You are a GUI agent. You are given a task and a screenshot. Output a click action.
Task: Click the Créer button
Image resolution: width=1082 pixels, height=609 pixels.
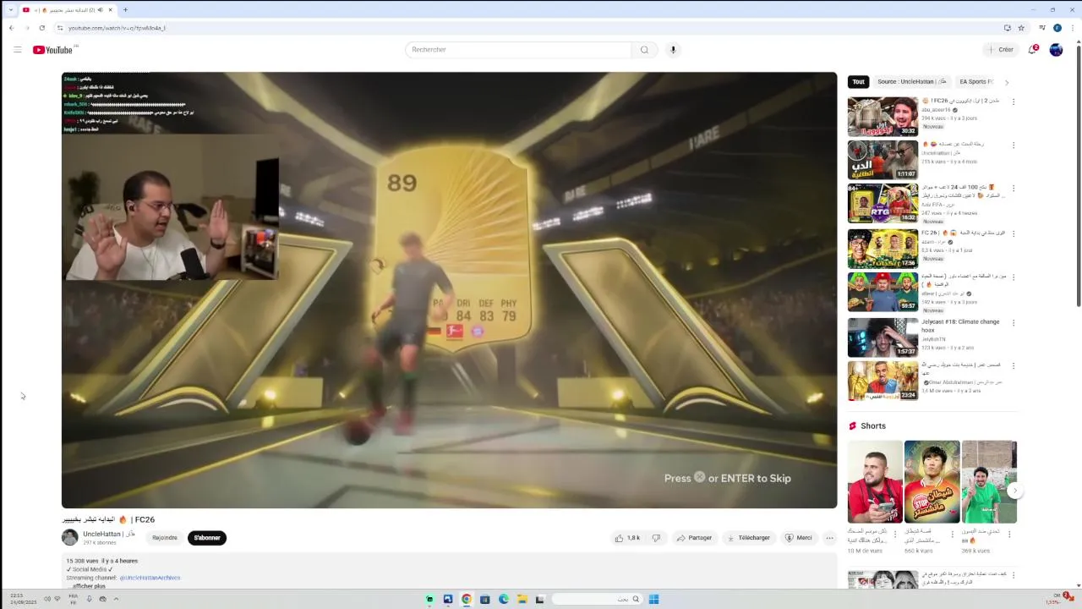pos(1000,50)
